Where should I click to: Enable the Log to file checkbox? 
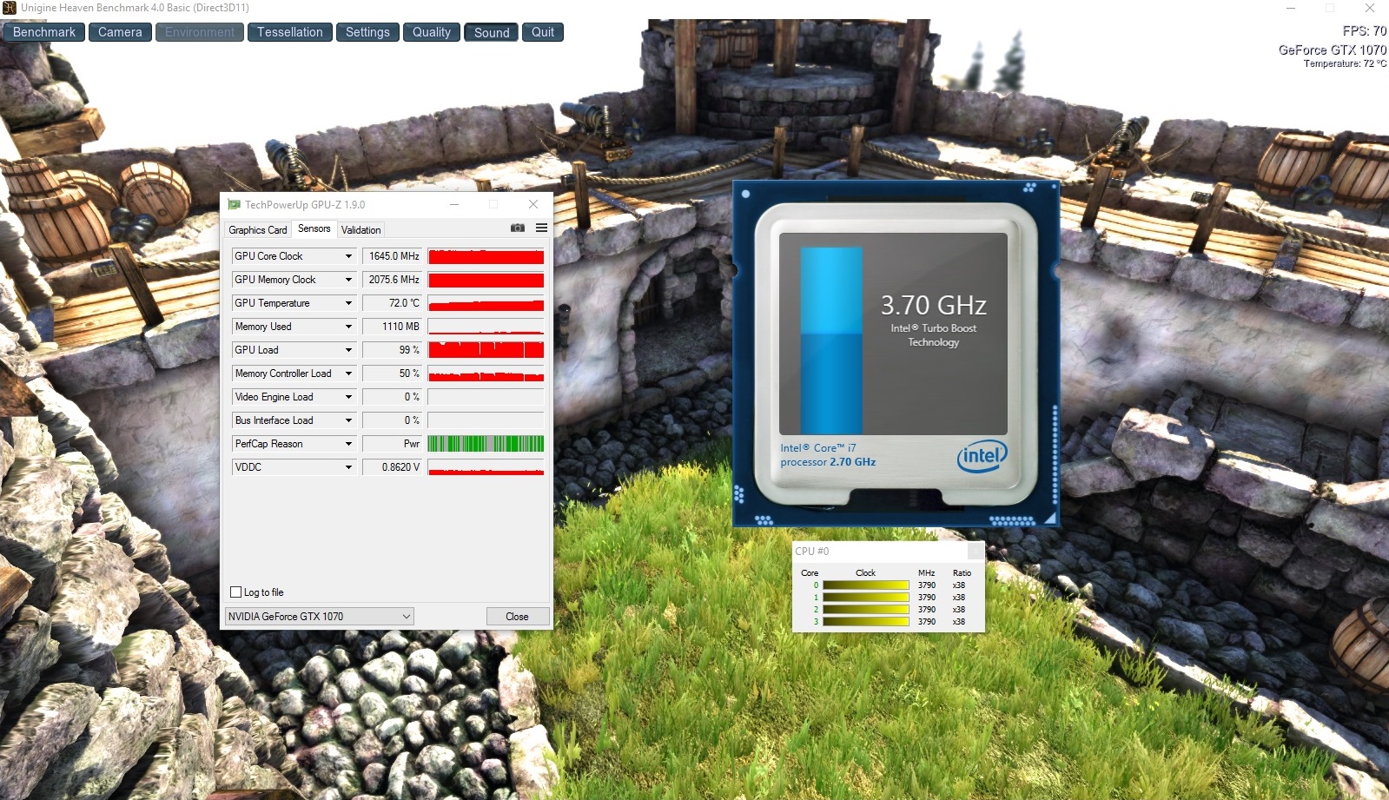click(x=235, y=592)
